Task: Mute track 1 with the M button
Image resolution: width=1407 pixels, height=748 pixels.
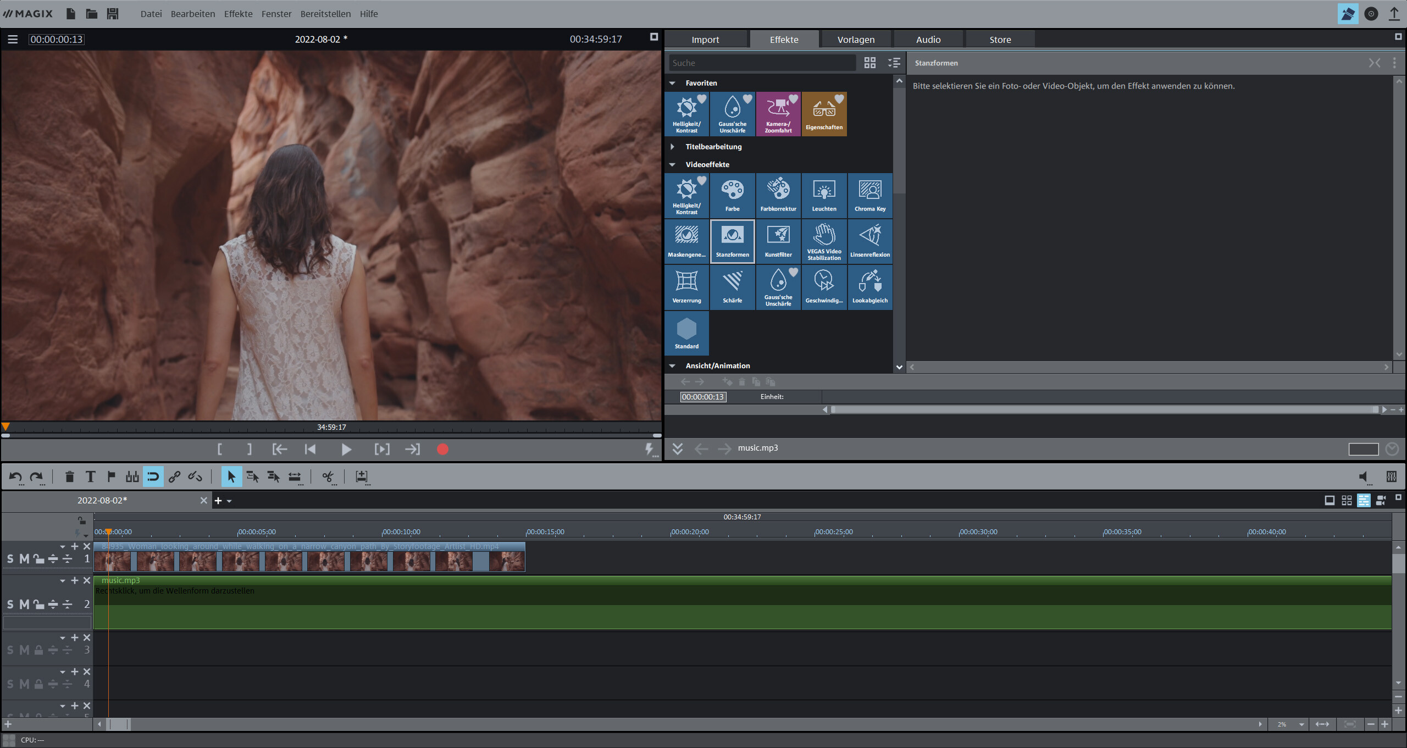Action: 23,558
